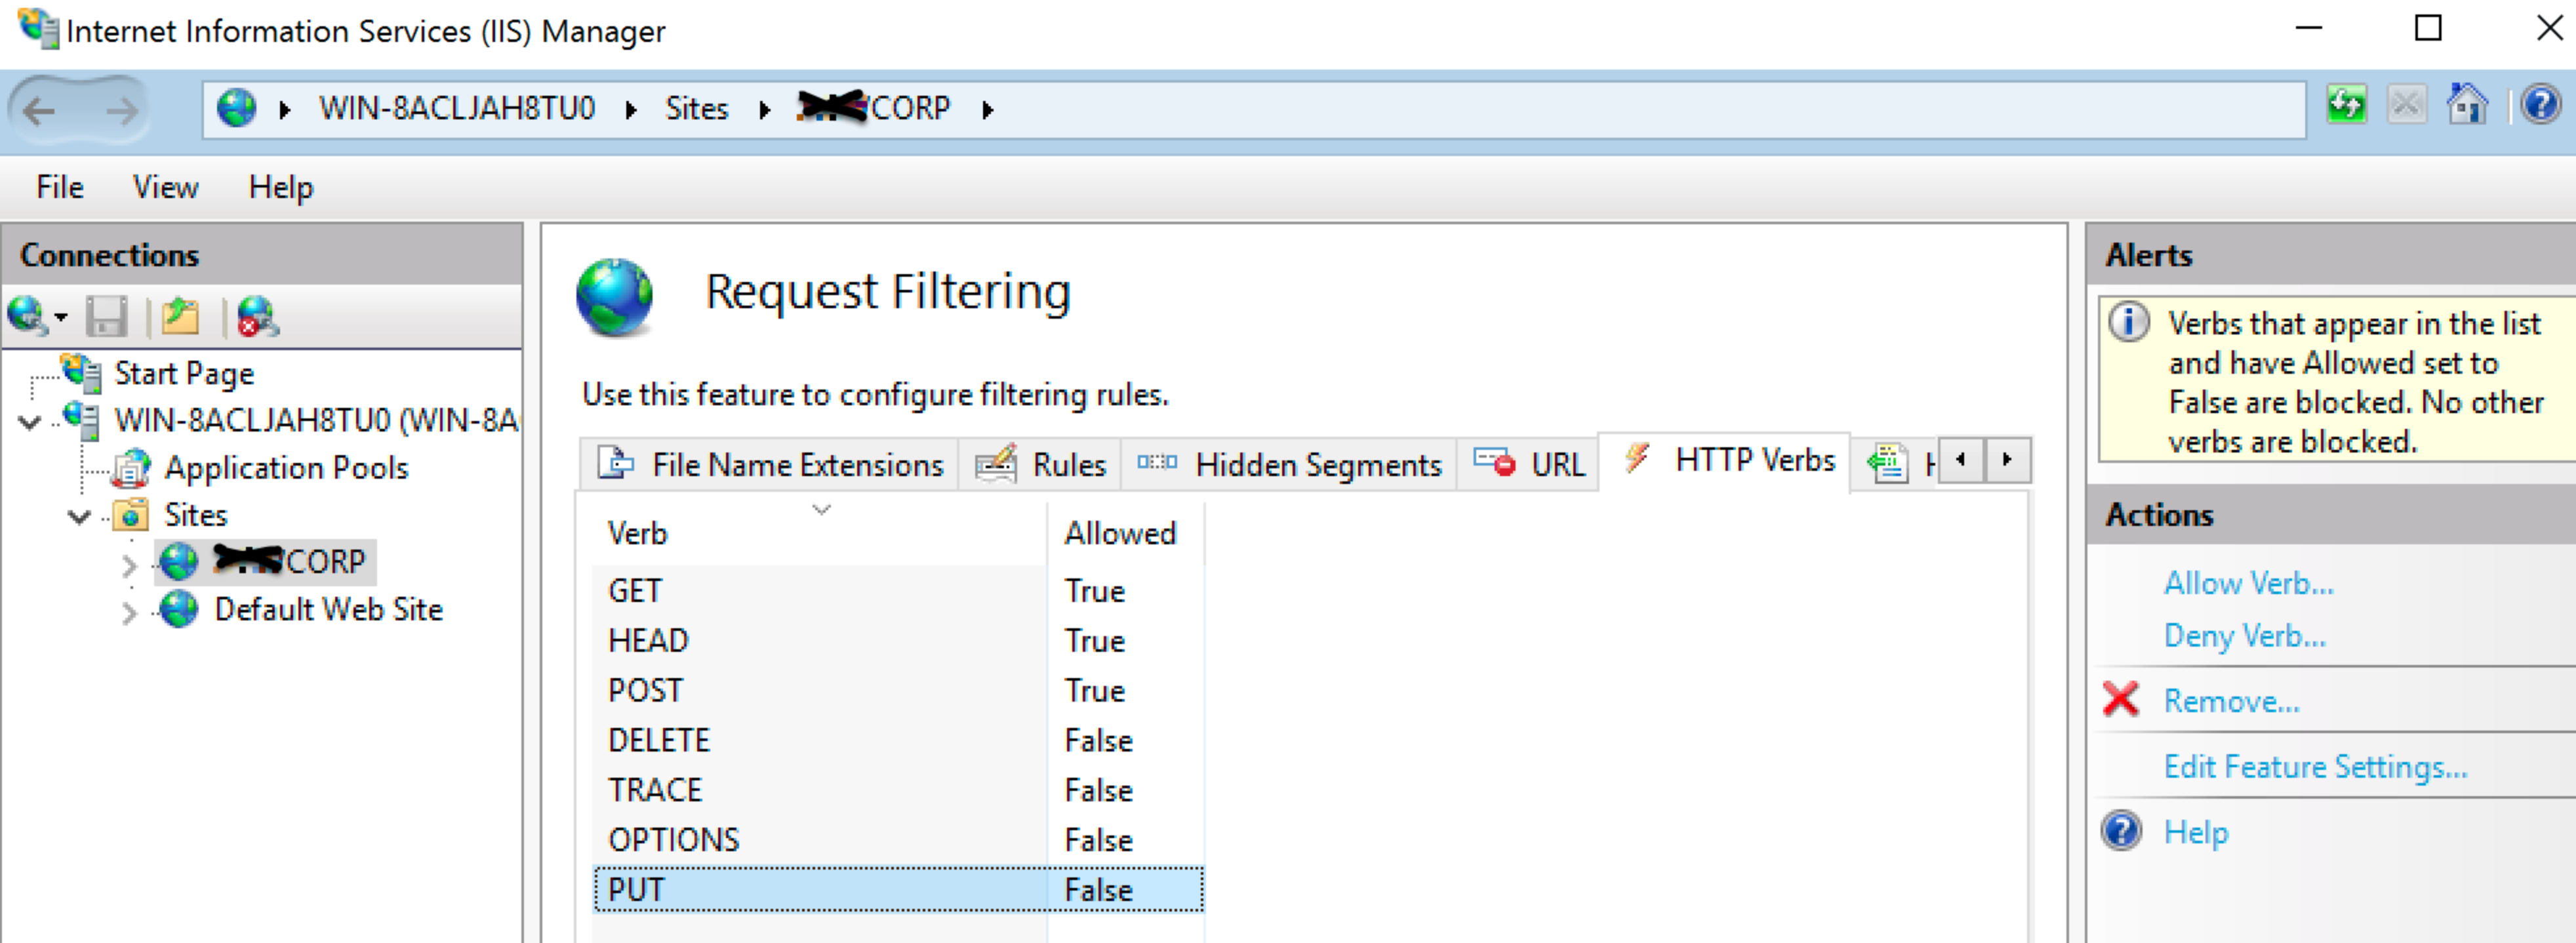This screenshot has height=943, width=2576.
Task: Open the View menu
Action: [x=165, y=187]
